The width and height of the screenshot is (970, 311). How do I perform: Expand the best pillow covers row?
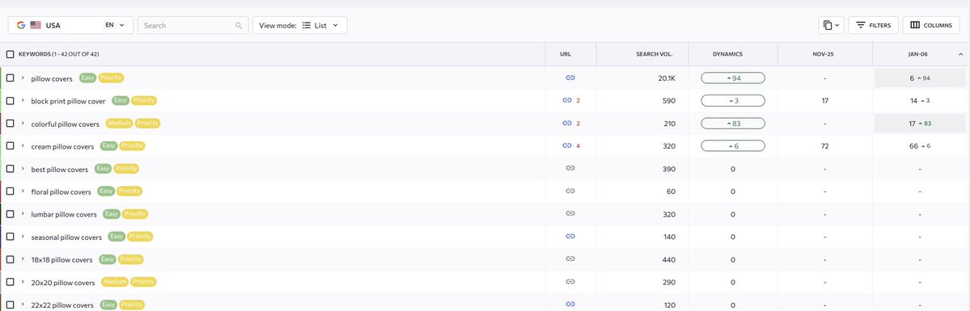[x=23, y=168]
